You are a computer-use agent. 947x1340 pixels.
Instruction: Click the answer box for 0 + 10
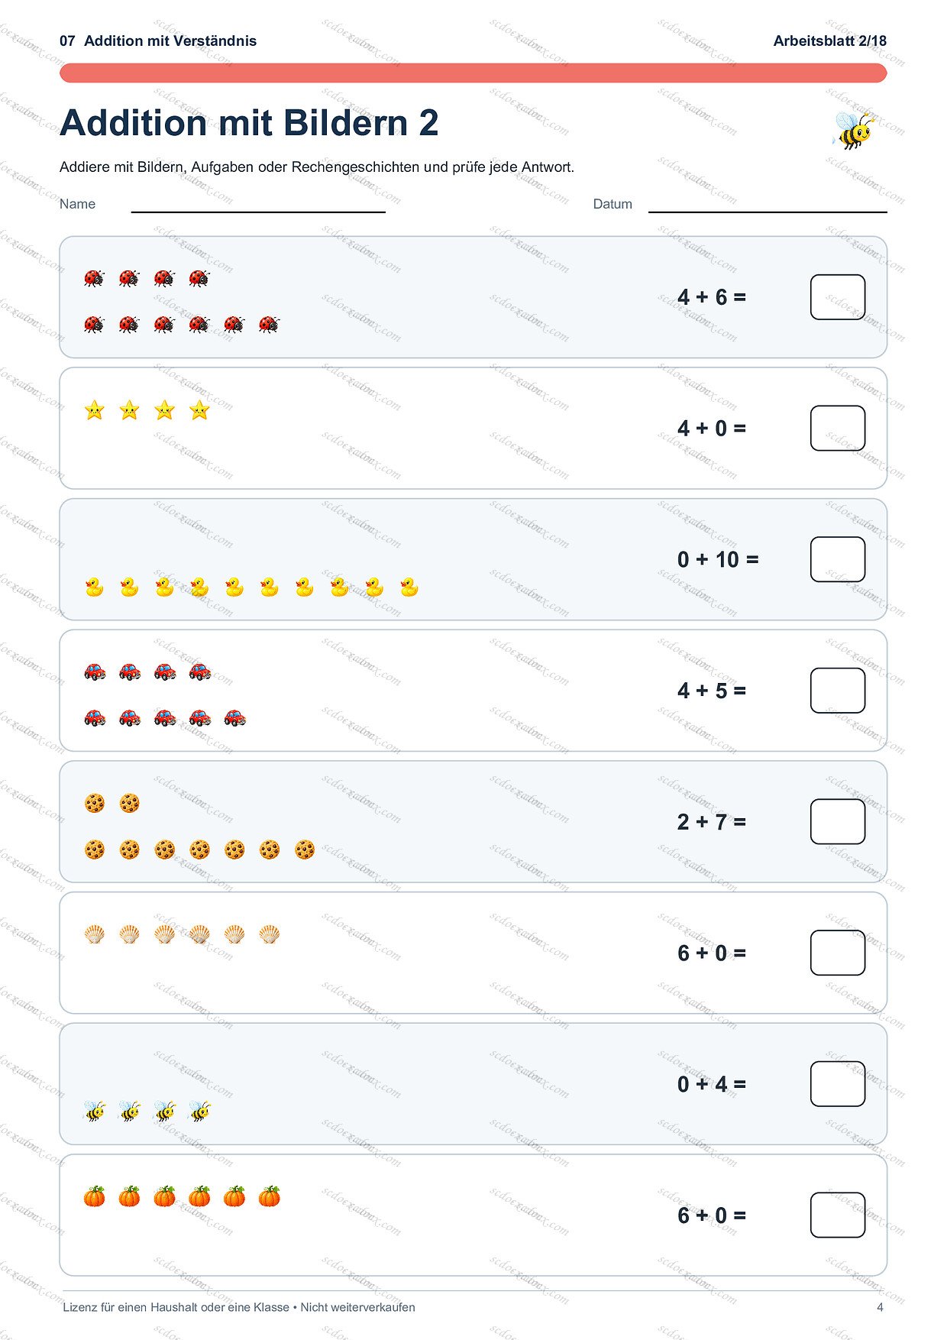pyautogui.click(x=838, y=559)
